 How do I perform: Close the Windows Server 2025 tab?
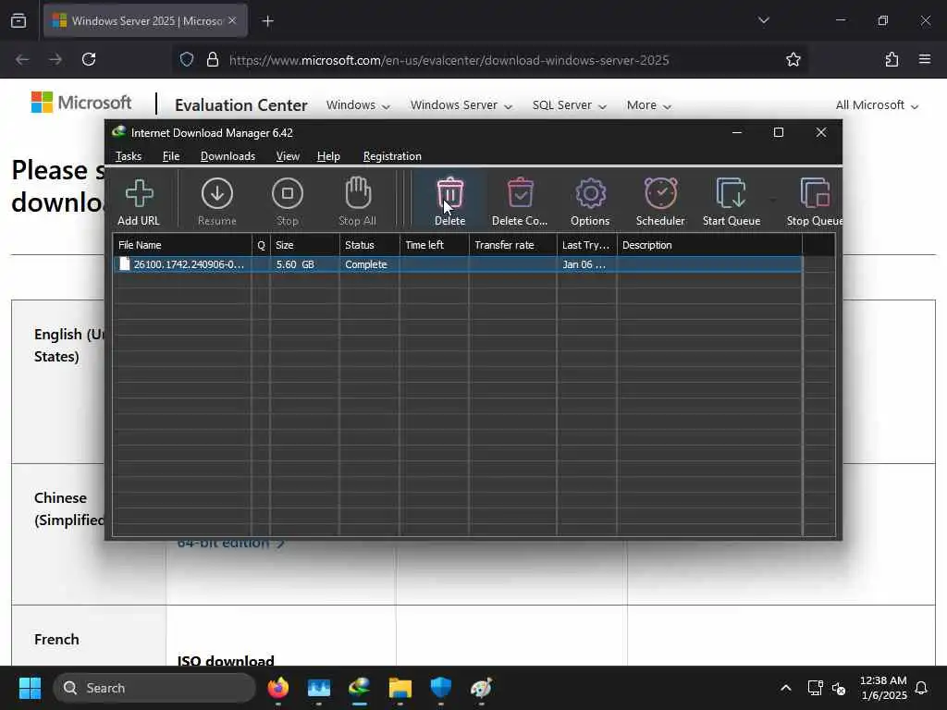tap(232, 20)
